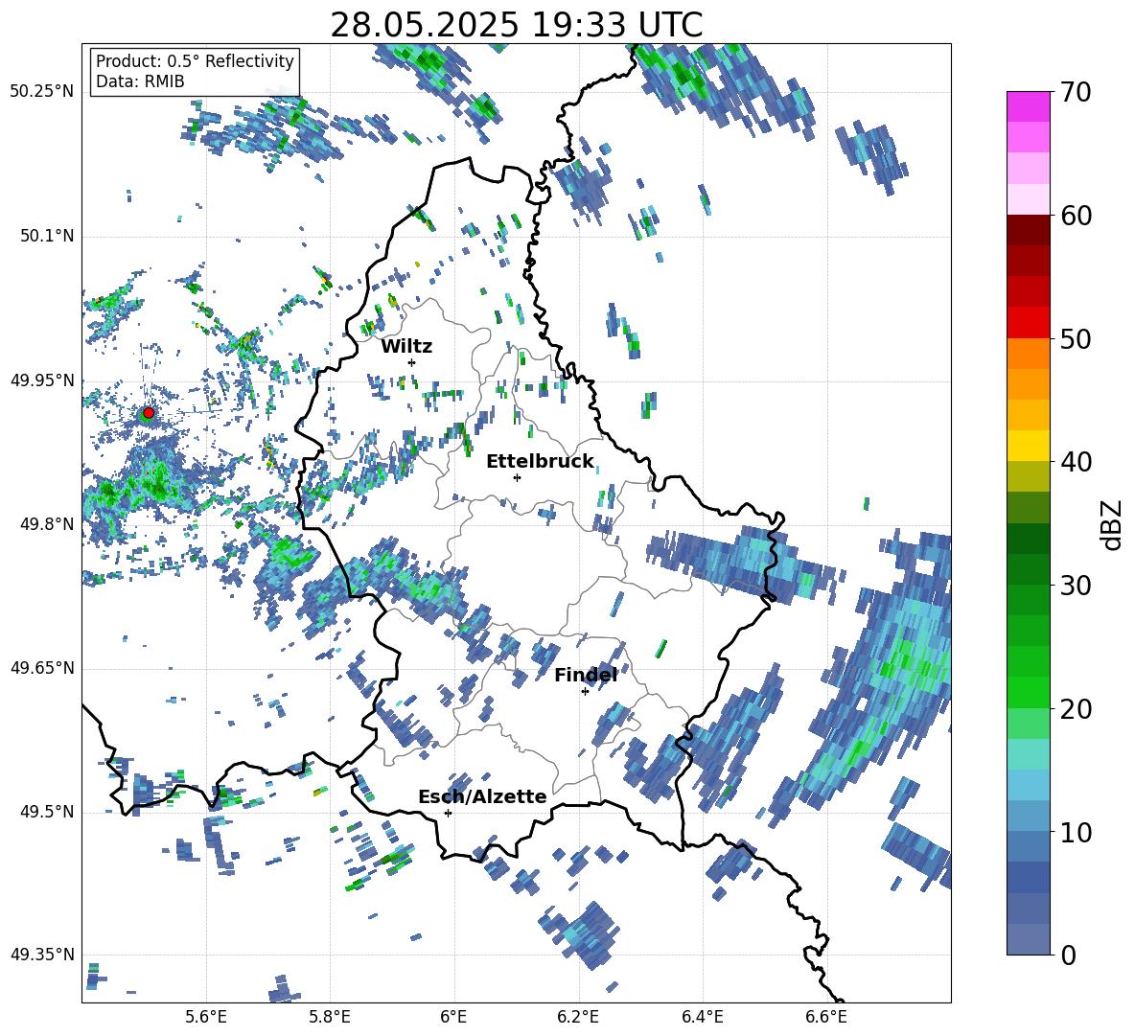Screen dimensions: 1135x1036
Task: Click the colorbar 40 tick label
Action: click(x=1076, y=462)
